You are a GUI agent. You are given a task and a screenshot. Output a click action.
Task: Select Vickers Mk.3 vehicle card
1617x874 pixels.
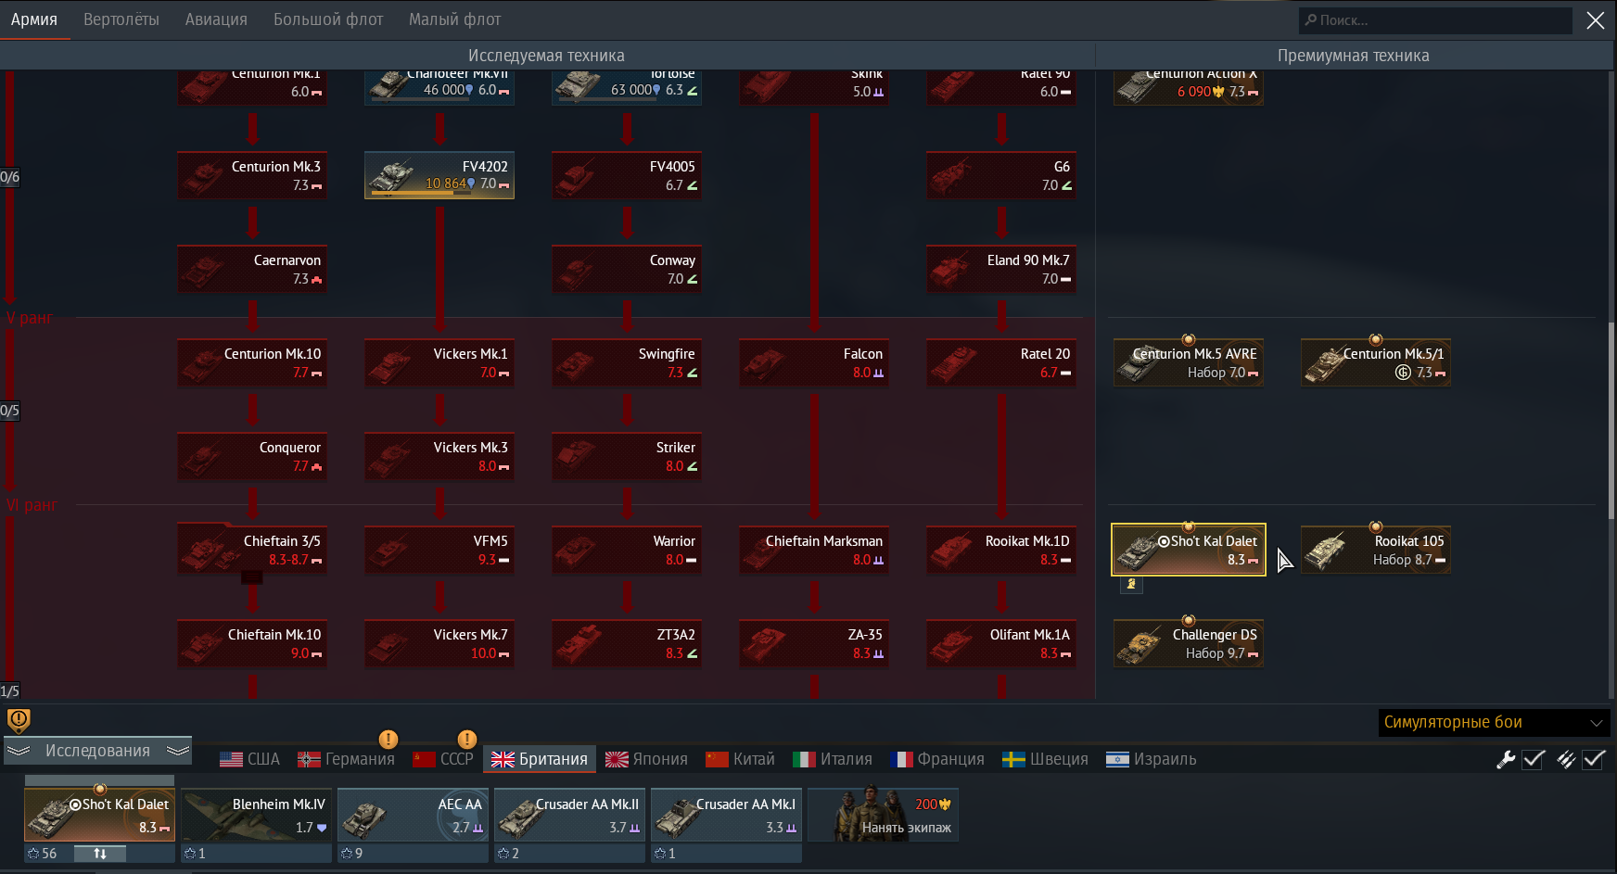click(439, 456)
